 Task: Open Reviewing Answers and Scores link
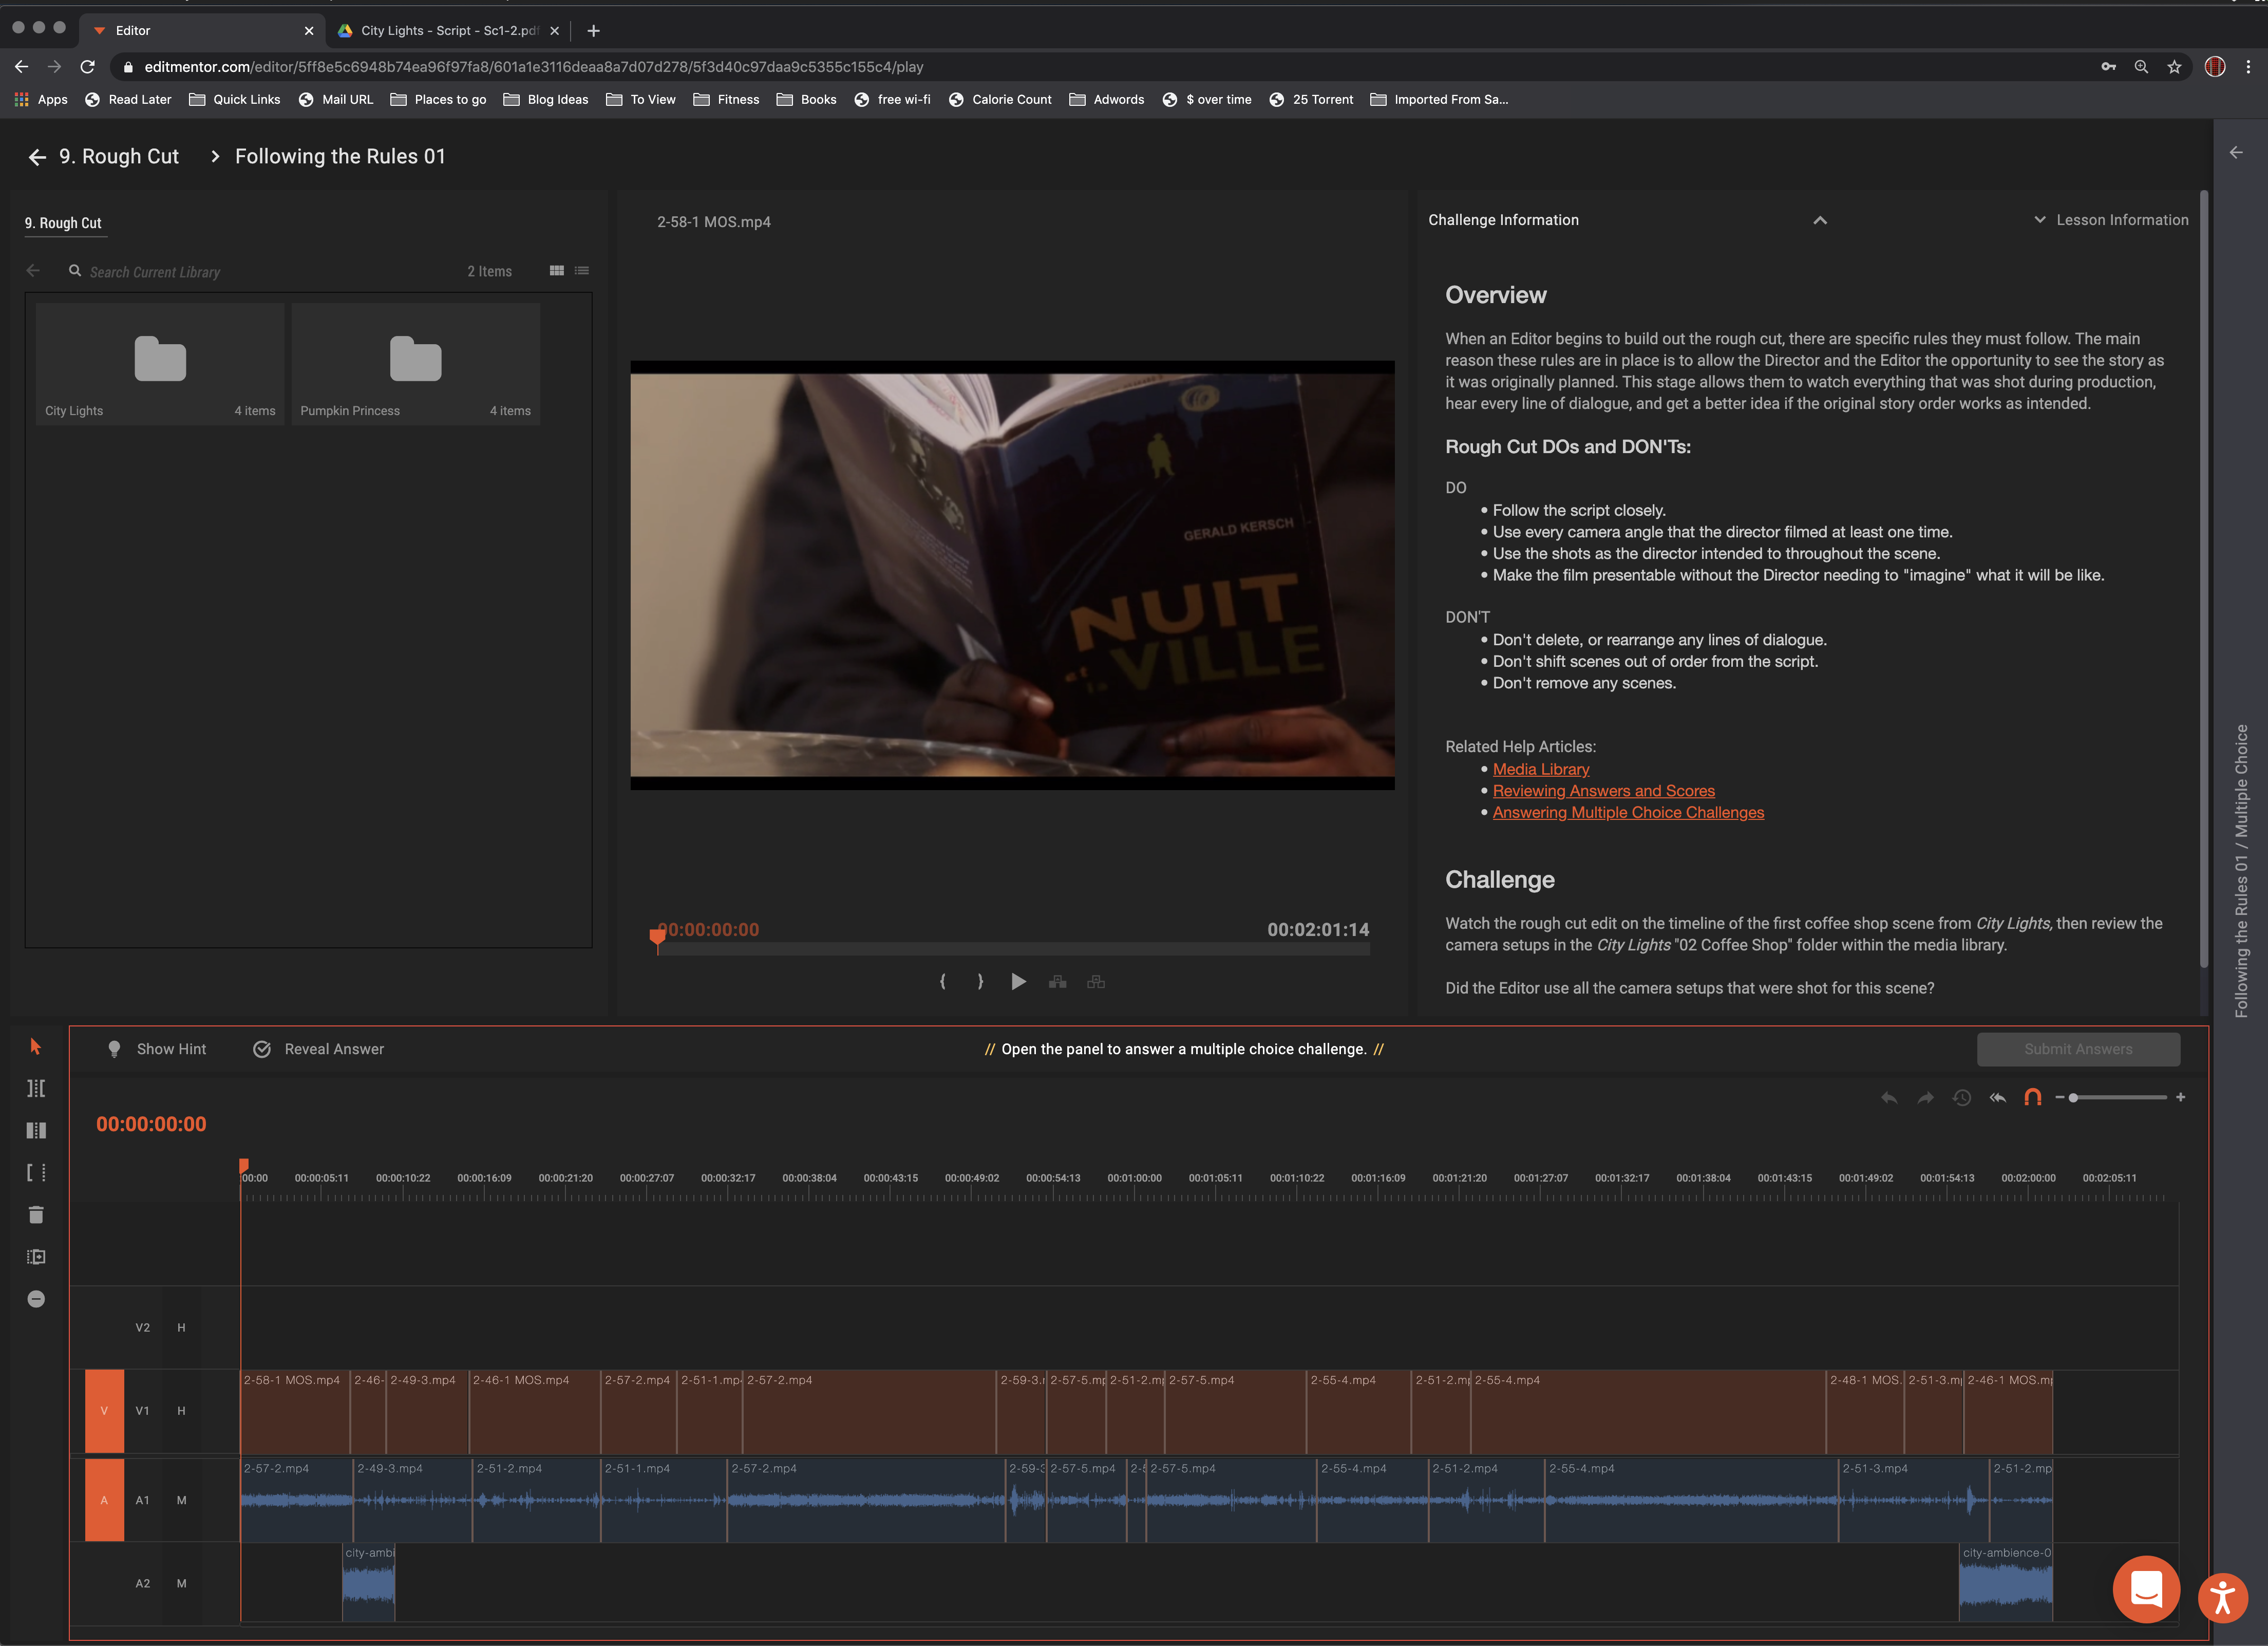coord(1603,791)
